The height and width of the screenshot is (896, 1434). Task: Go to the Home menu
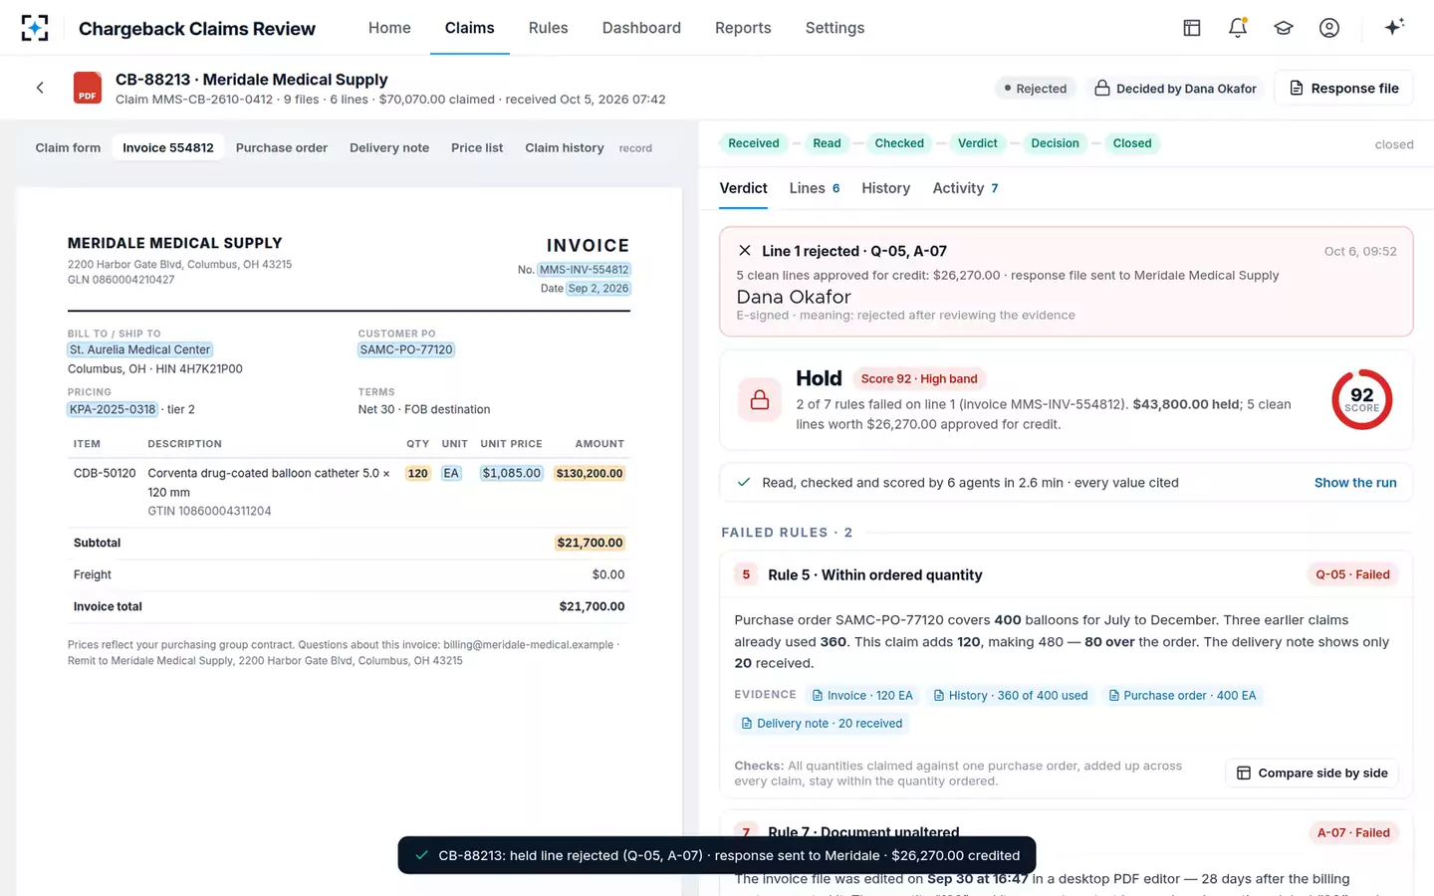click(389, 28)
